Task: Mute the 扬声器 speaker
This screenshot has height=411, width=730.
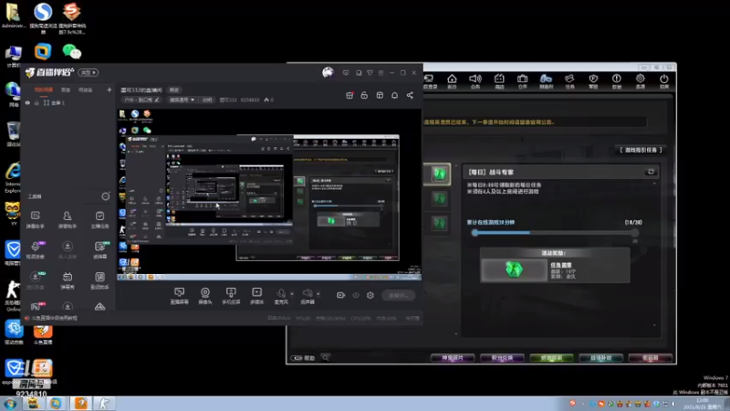Action: [x=308, y=295]
